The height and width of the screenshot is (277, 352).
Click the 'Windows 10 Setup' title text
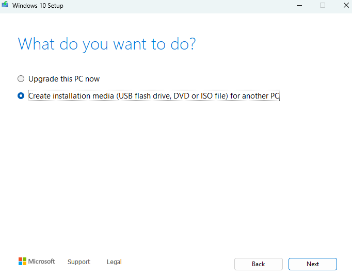click(38, 6)
